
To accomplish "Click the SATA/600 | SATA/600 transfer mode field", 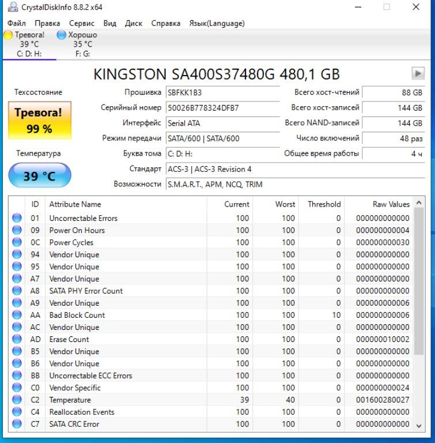I will tap(222, 138).
